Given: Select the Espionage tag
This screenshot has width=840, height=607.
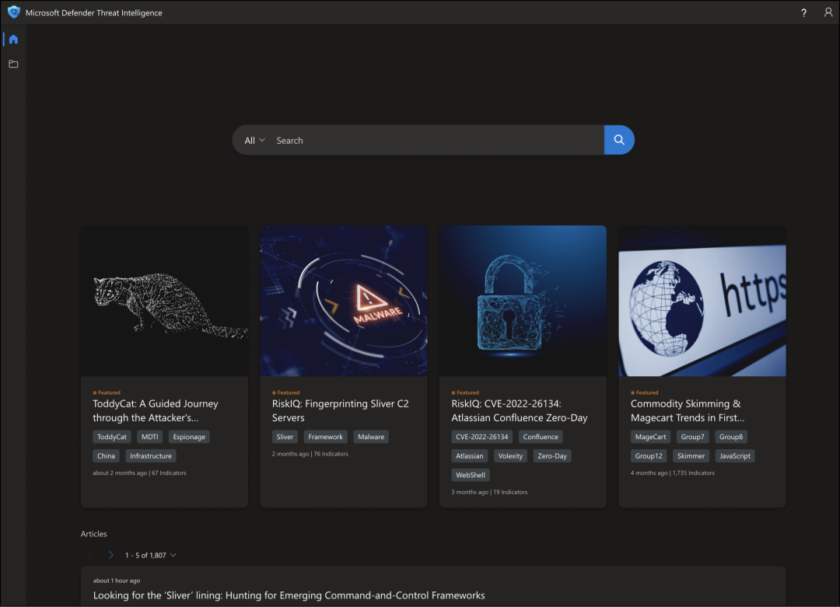Looking at the screenshot, I should (x=189, y=437).
